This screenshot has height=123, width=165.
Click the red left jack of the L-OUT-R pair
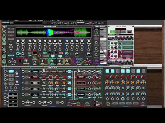(85, 62)
